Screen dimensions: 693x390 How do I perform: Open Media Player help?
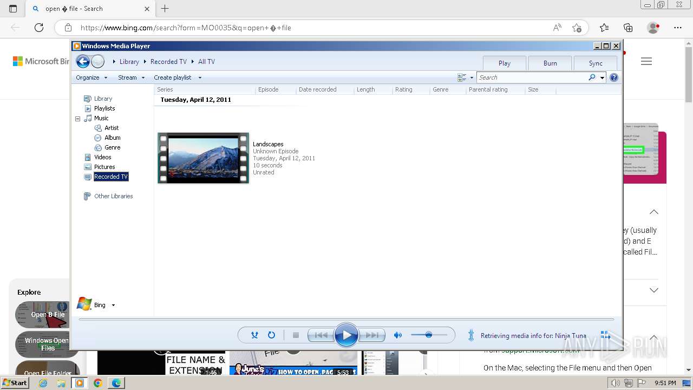[614, 77]
